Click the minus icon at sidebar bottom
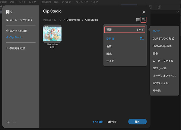 tap(14, 122)
